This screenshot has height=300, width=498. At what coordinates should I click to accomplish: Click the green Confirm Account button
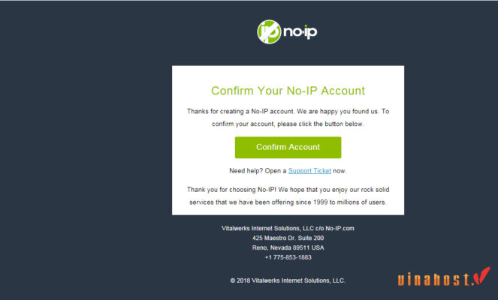288,148
